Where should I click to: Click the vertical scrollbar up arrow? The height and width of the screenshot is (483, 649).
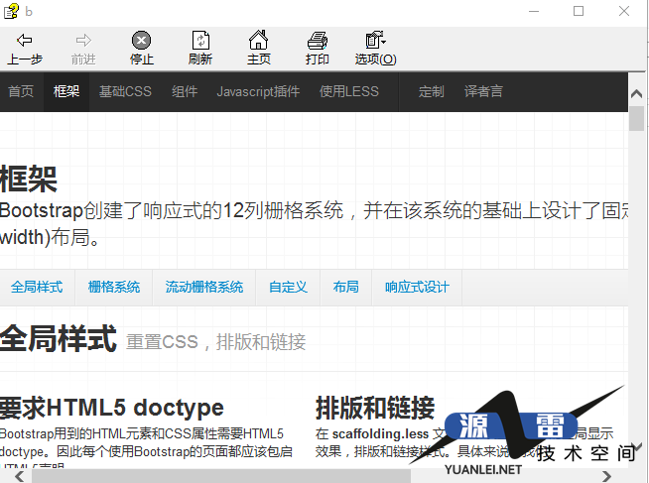[x=636, y=94]
